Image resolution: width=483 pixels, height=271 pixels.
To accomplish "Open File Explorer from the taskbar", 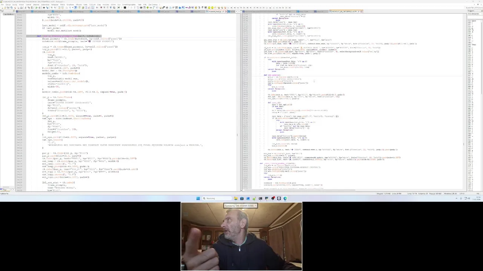I will pos(235,198).
